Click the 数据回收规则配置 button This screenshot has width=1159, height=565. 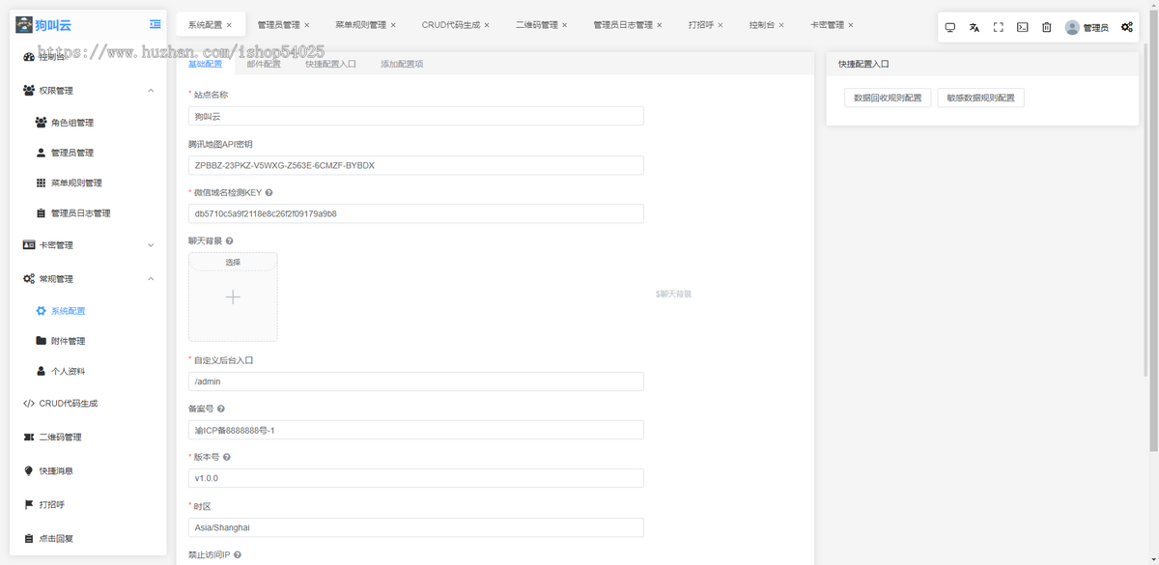pos(888,98)
